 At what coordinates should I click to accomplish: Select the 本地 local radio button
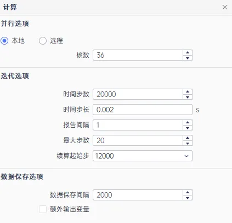4,41
